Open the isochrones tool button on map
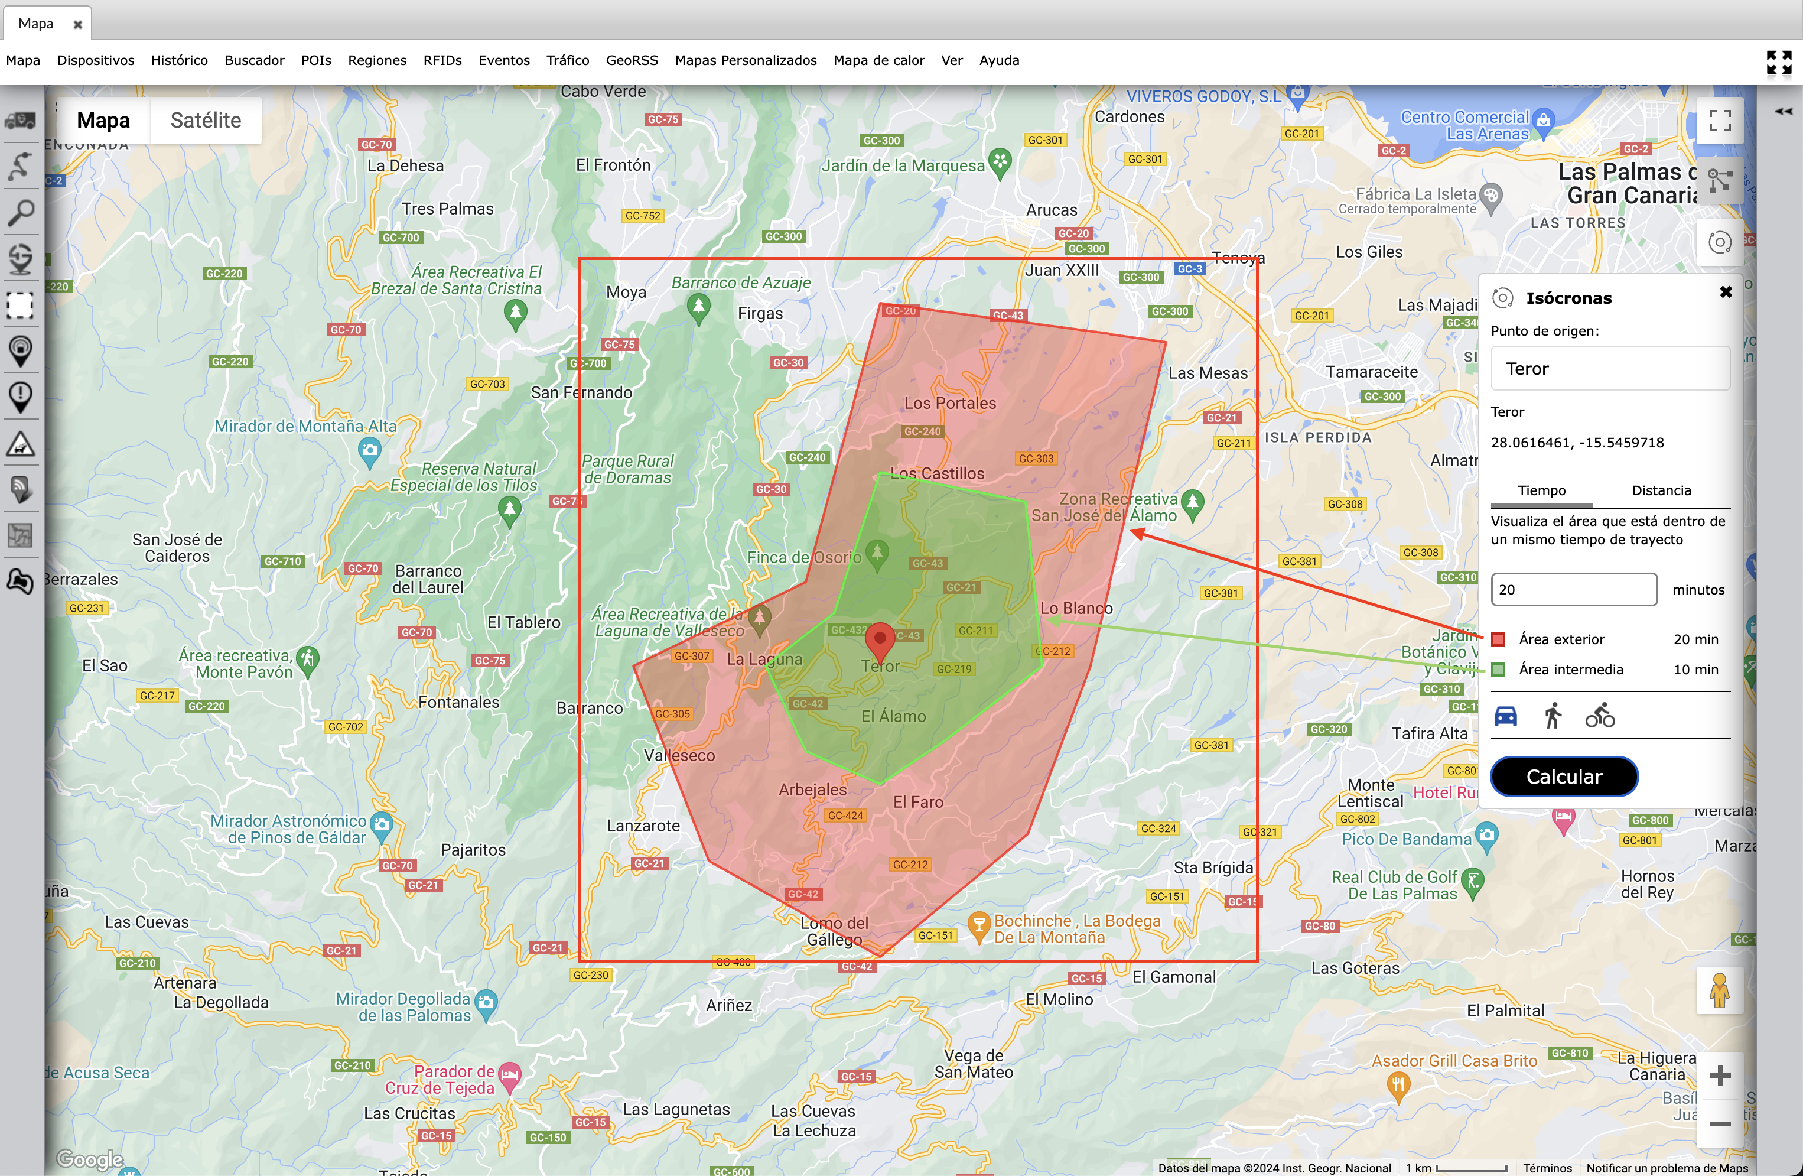1803x1176 pixels. coord(1720,242)
